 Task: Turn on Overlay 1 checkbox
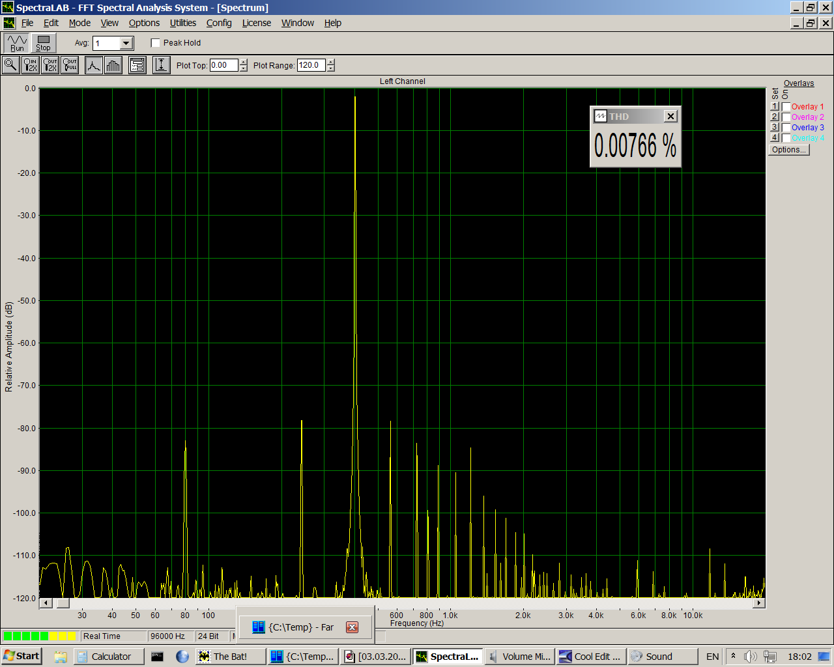click(x=786, y=107)
